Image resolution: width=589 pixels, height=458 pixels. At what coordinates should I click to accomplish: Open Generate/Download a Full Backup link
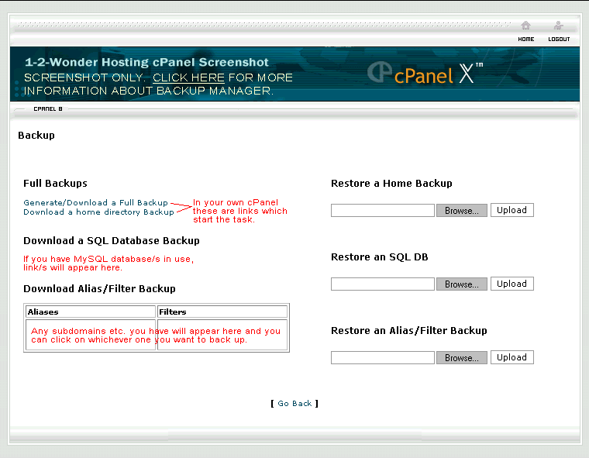point(95,202)
